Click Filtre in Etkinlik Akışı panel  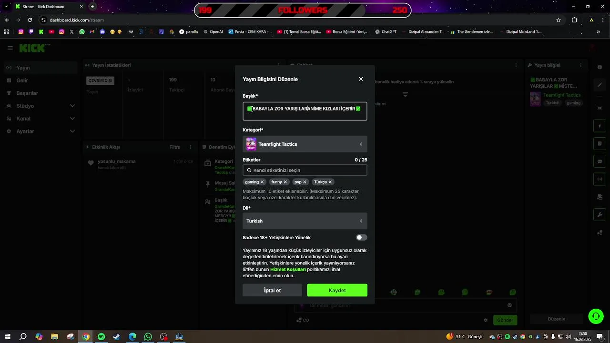[x=175, y=147]
